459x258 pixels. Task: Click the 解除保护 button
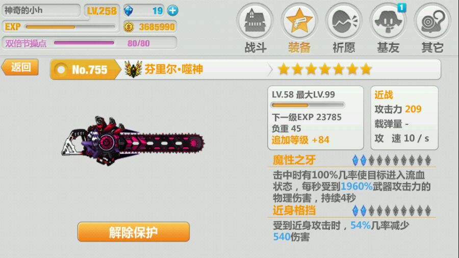pyautogui.click(x=134, y=232)
